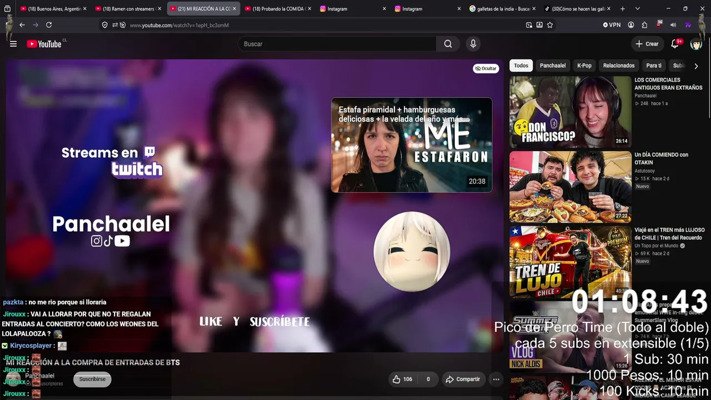The height and width of the screenshot is (400, 711).
Task: Open the YouTube guide hamburger menu
Action: click(13, 44)
